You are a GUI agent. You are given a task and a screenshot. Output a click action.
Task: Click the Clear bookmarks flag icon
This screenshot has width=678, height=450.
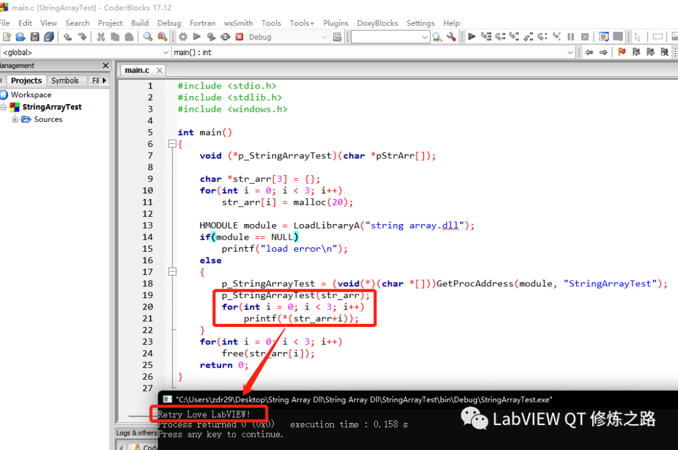(x=665, y=52)
